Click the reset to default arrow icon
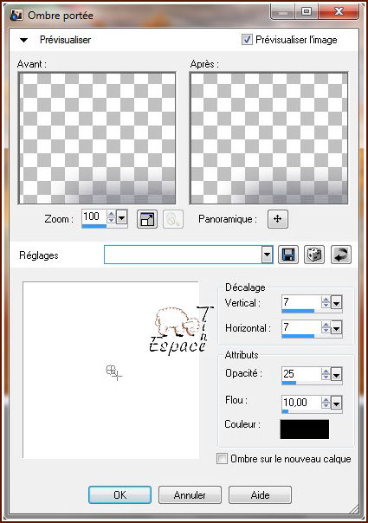 click(341, 255)
